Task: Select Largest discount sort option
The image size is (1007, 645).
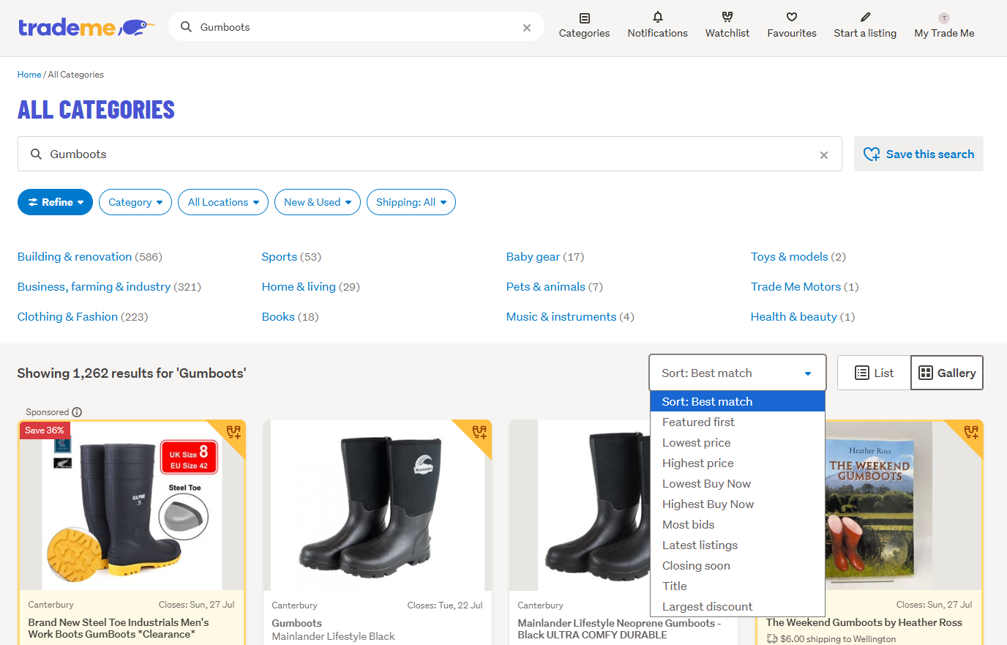Action: pos(738,606)
